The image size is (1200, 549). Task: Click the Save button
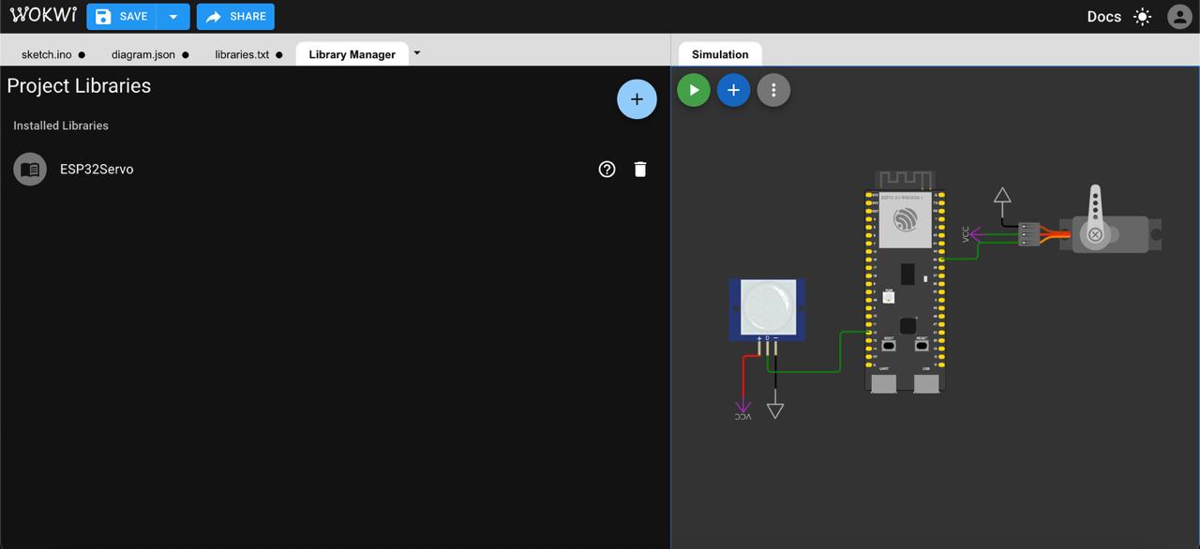(123, 17)
